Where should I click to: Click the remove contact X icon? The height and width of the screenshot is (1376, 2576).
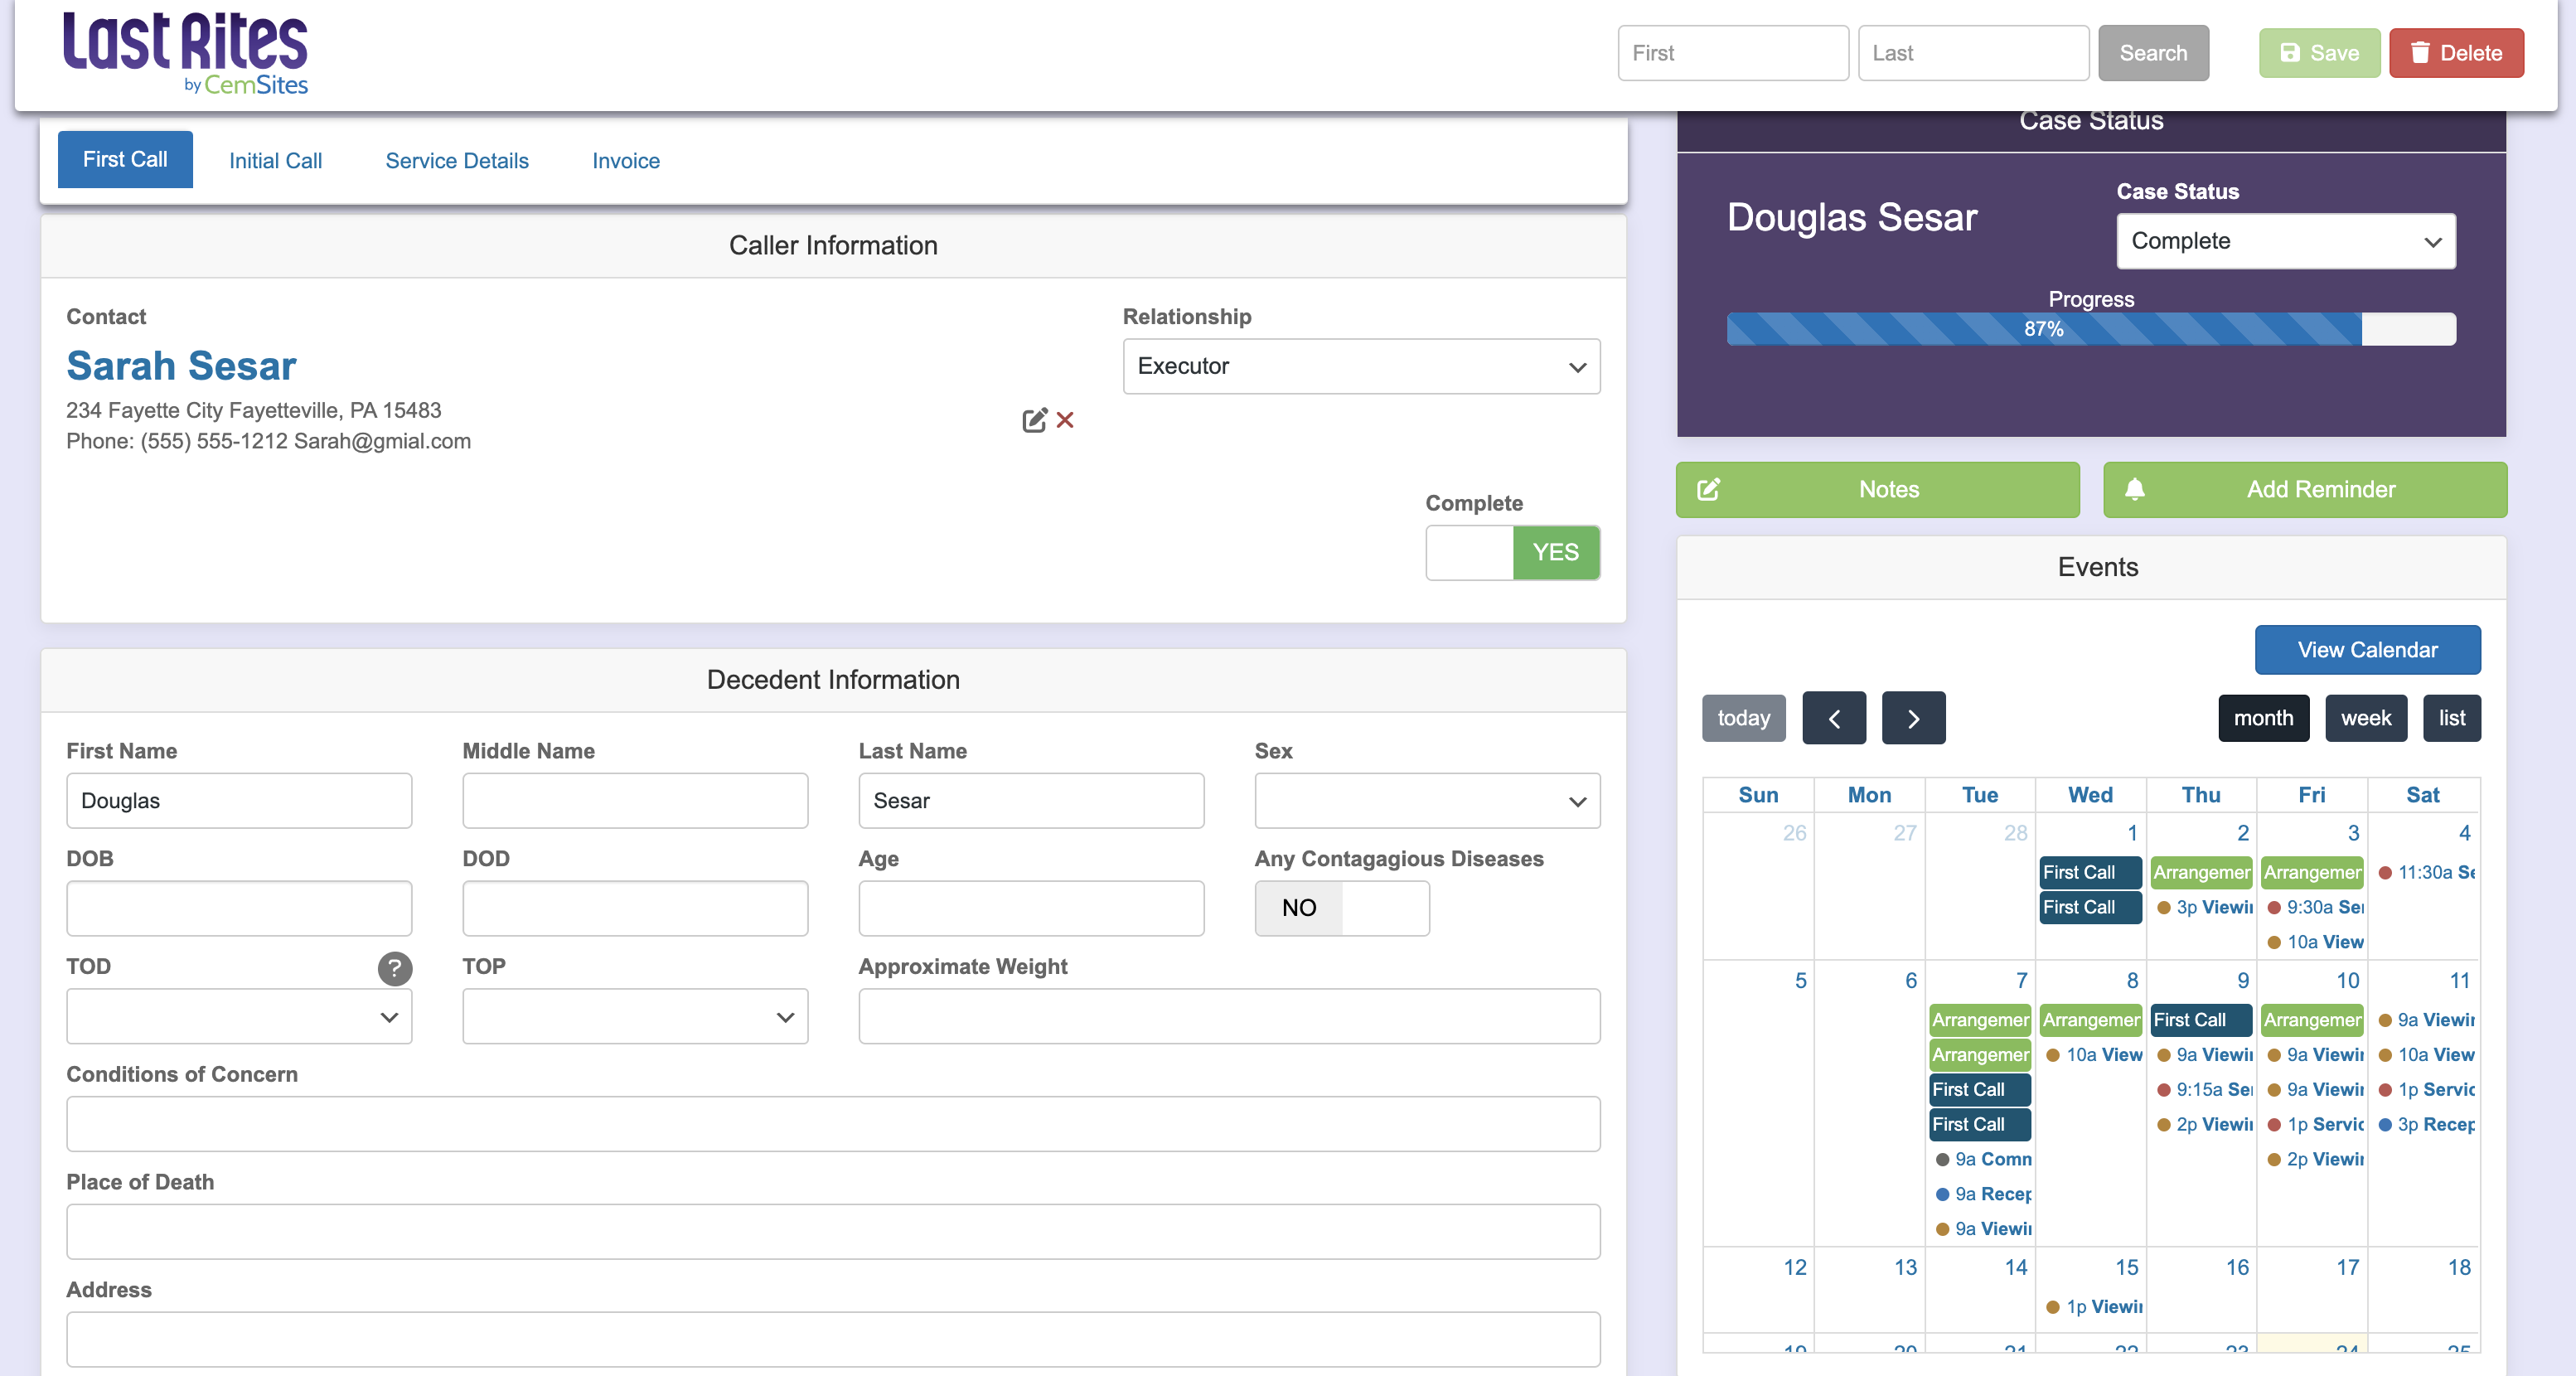coord(1065,419)
